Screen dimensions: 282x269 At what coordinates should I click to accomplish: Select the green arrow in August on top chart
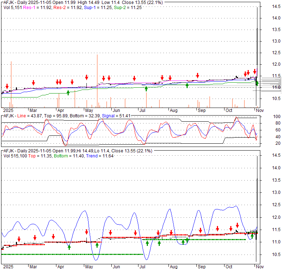pyautogui.click(x=187, y=85)
